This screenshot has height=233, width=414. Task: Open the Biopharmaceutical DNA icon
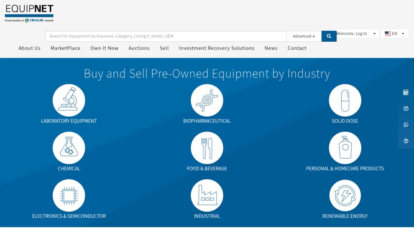click(207, 100)
